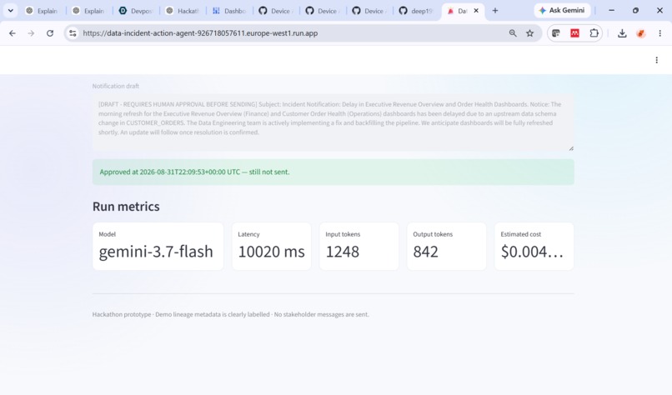Click the Notification draft label
This screenshot has width=672, height=395.
coord(116,86)
